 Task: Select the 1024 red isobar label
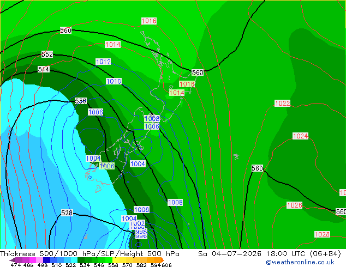click(300, 136)
